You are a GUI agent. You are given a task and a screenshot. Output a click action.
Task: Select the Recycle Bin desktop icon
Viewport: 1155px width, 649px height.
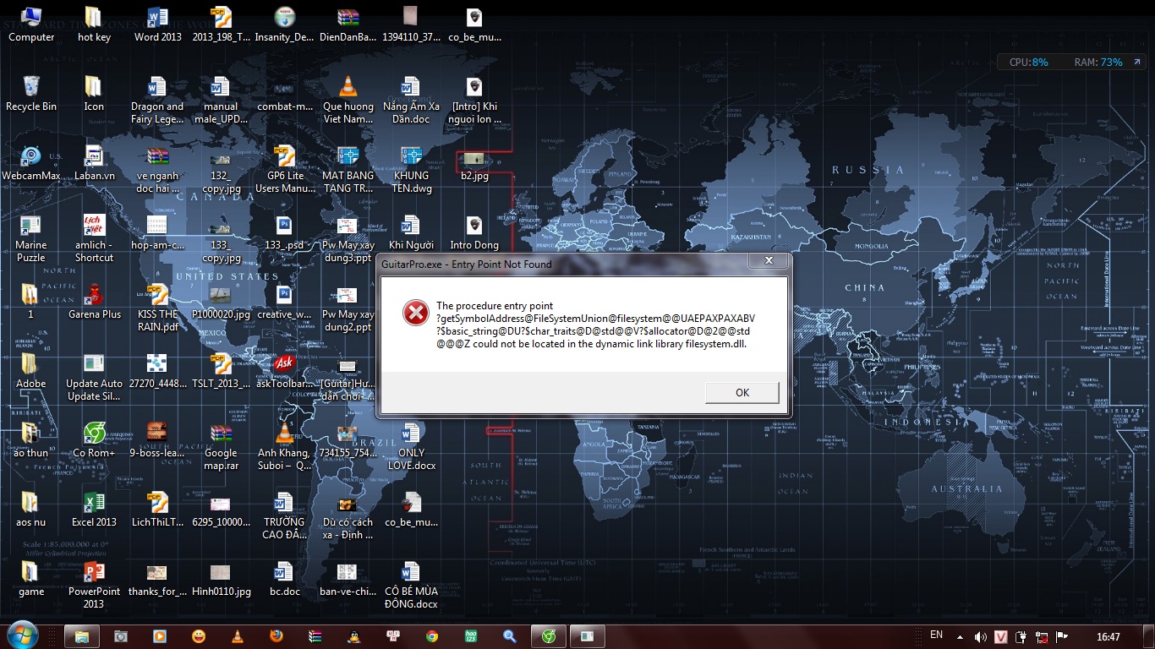coord(30,92)
